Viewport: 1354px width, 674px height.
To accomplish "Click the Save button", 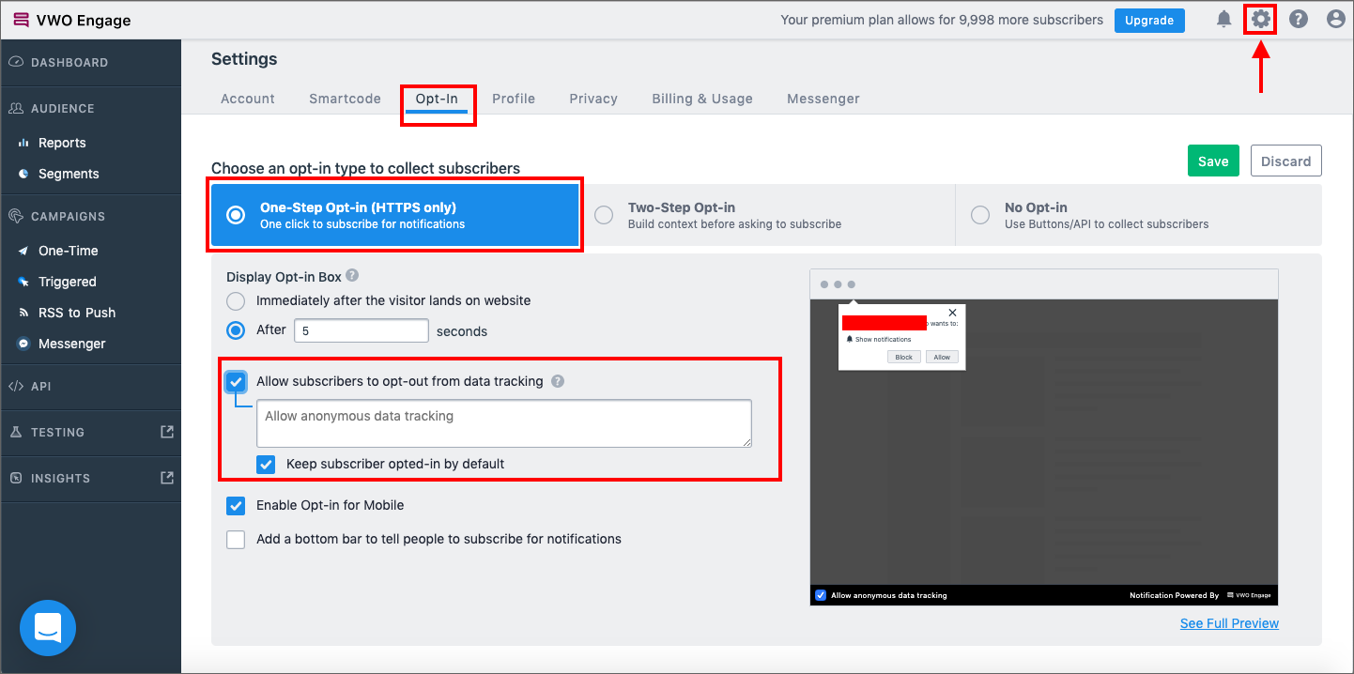I will [x=1213, y=161].
